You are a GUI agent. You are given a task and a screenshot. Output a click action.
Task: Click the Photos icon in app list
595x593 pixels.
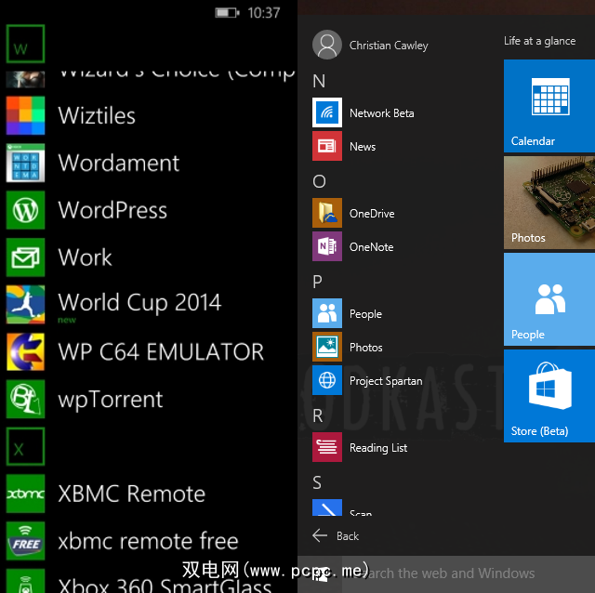(327, 347)
